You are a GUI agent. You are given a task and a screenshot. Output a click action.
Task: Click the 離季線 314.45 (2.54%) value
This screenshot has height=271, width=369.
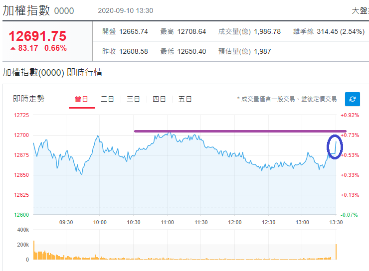click(x=341, y=31)
